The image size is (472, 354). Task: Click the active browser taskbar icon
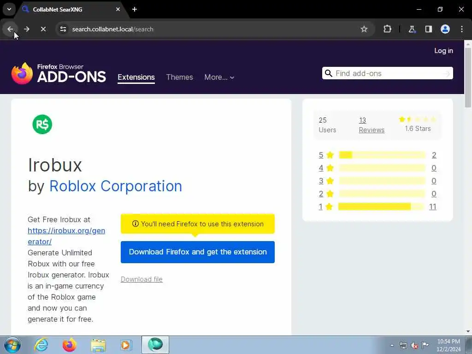pyautogui.click(x=155, y=345)
